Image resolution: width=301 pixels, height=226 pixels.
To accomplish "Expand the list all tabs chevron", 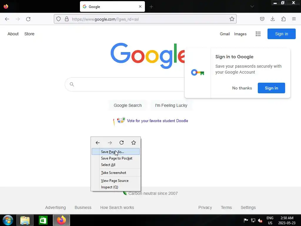I will (x=252, y=6).
